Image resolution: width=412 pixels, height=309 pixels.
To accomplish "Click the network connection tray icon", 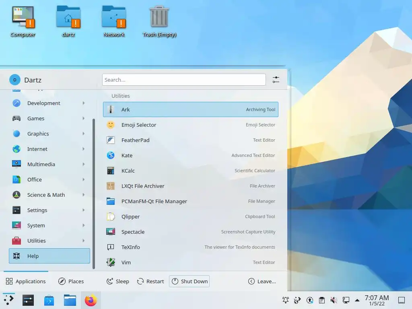I will click(346, 300).
